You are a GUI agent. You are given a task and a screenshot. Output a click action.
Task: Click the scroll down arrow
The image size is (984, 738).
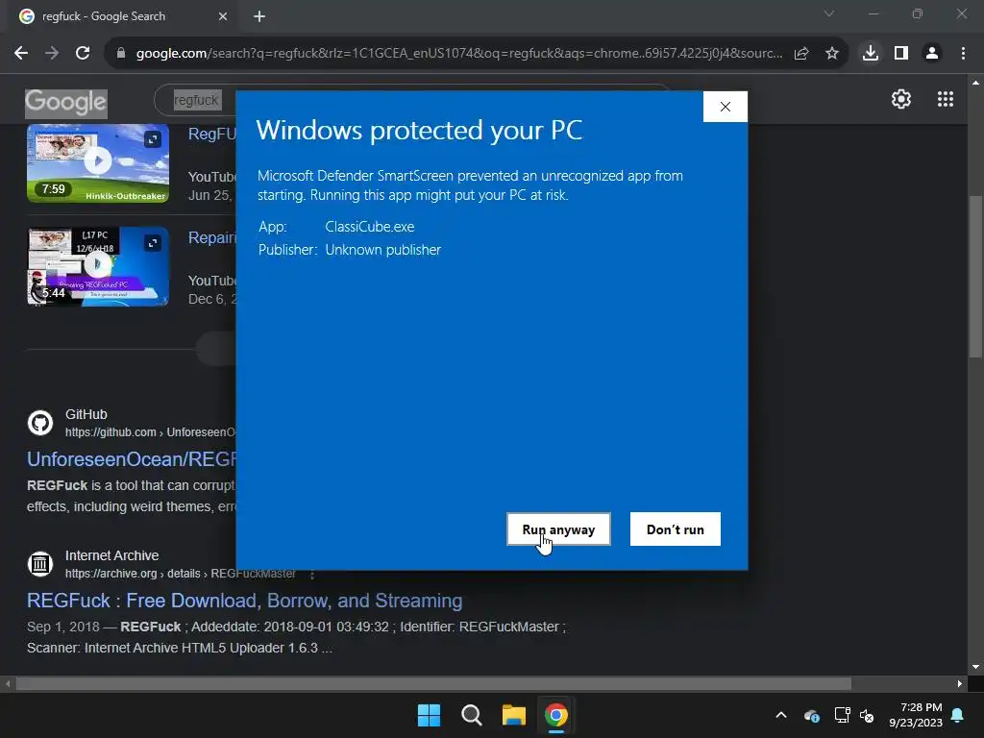(x=975, y=667)
